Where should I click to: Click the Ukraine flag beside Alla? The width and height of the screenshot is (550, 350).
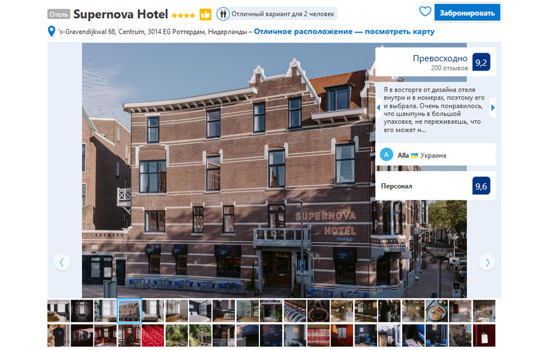[x=415, y=155]
